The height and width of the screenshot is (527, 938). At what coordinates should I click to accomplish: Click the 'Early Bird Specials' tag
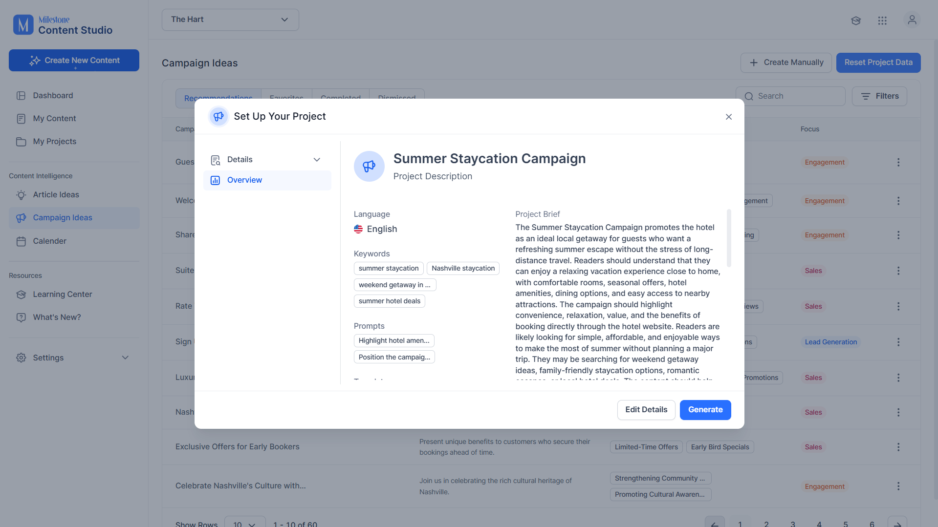pyautogui.click(x=720, y=447)
